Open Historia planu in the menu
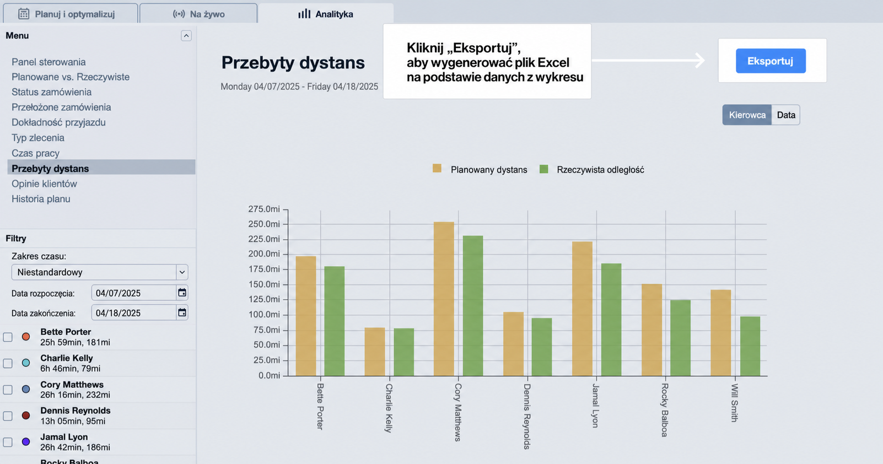 [x=41, y=199]
